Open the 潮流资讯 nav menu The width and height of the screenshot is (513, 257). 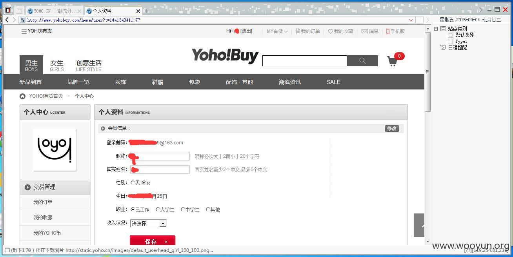click(290, 82)
